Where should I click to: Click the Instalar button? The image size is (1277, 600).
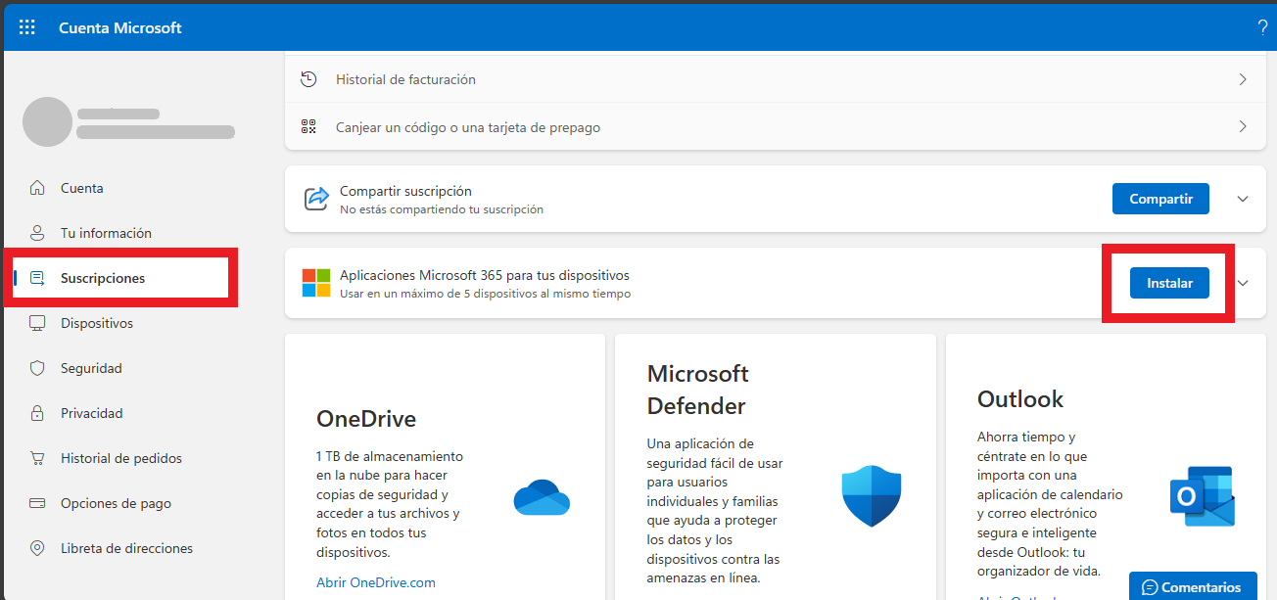(1169, 283)
